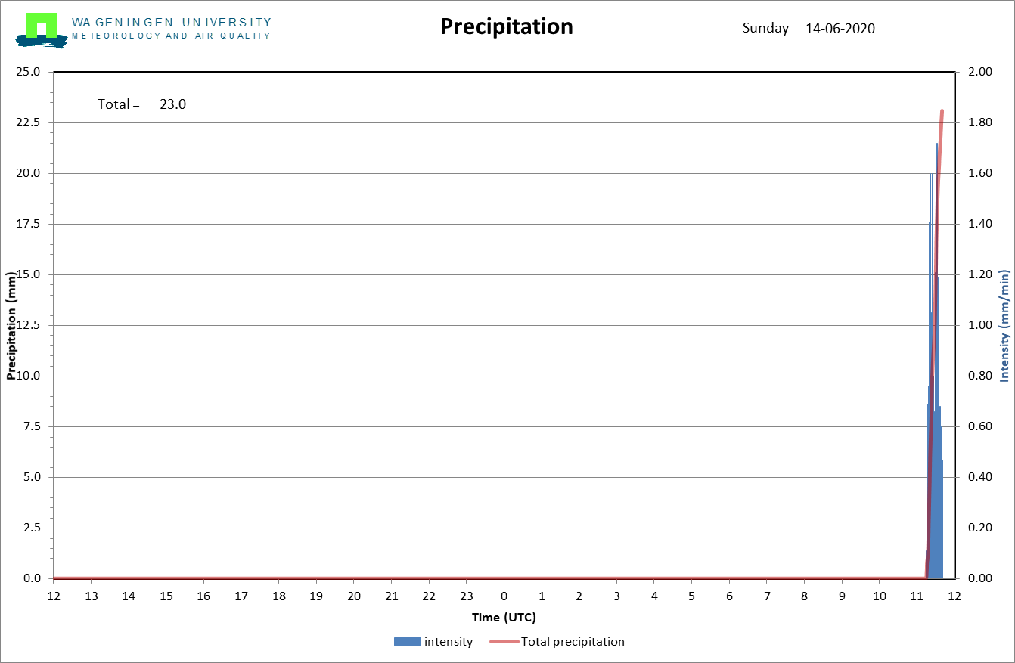Click the hour 11 tick on time axis
The height and width of the screenshot is (663, 1015).
point(917,596)
